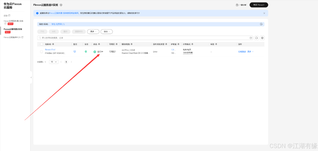Toggle the select-all checkbox in the table header
318x151 pixels.
click(42, 44)
